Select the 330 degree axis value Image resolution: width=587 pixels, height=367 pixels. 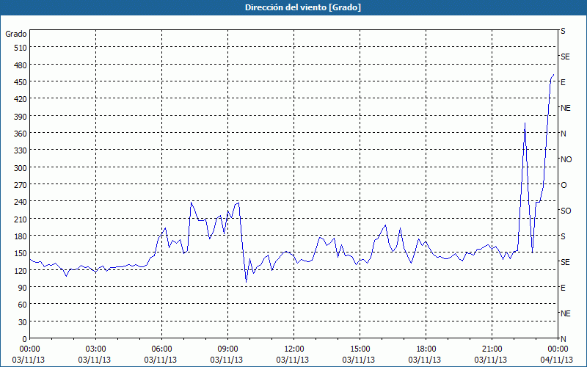tap(21, 150)
